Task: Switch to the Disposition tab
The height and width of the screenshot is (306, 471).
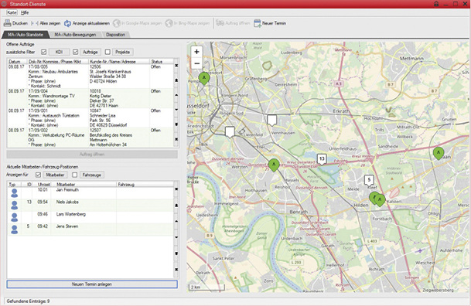Action: click(116, 35)
